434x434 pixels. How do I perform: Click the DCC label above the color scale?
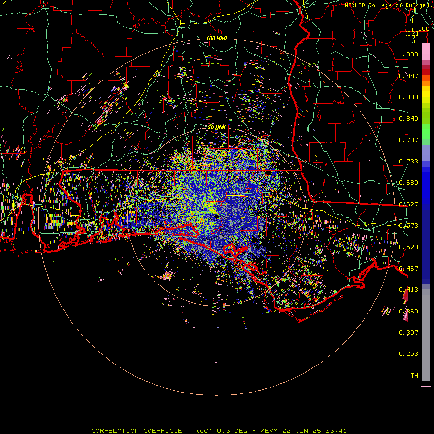[423, 29]
